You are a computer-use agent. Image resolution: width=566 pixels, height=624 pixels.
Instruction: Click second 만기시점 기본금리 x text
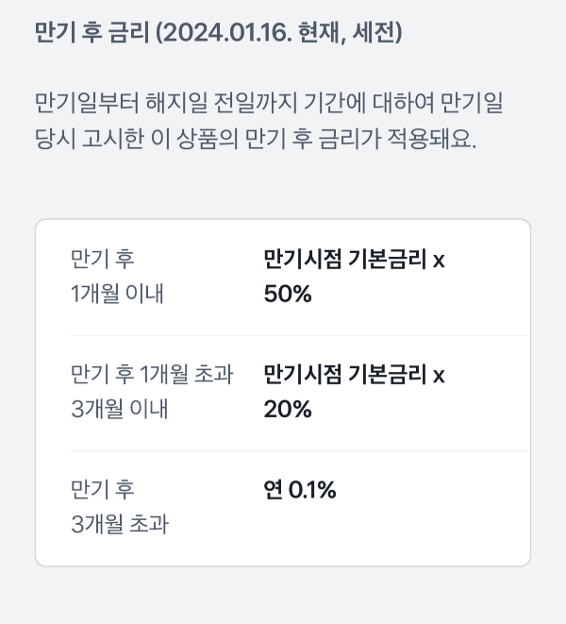point(354,375)
